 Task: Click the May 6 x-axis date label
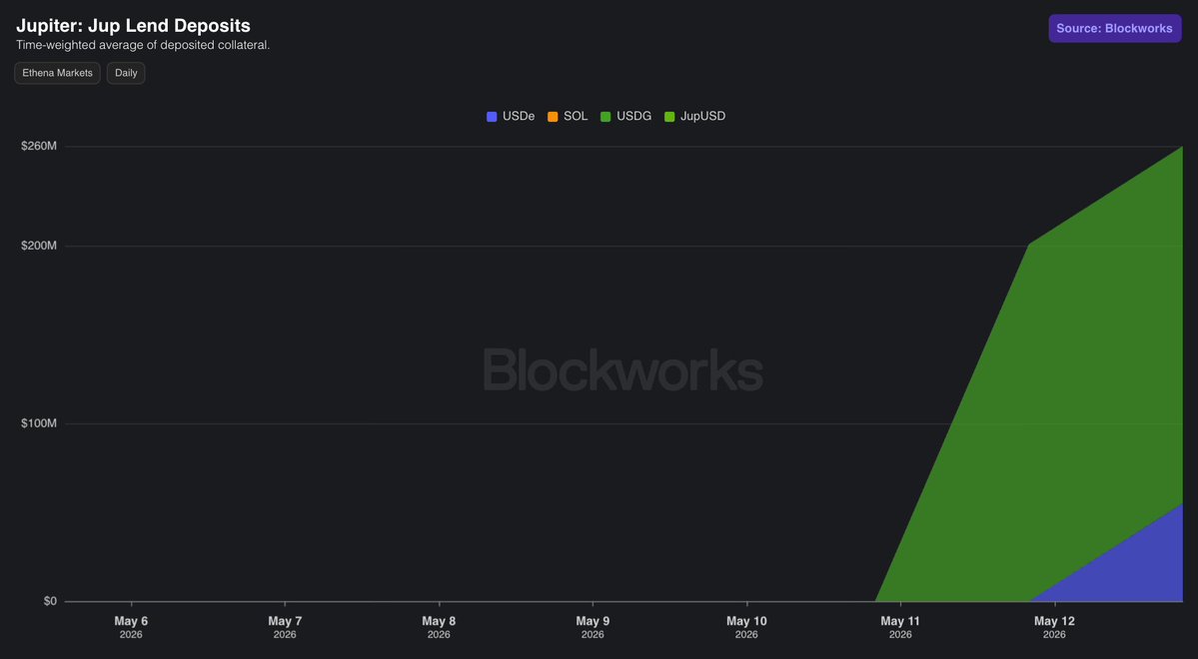pyautogui.click(x=131, y=627)
